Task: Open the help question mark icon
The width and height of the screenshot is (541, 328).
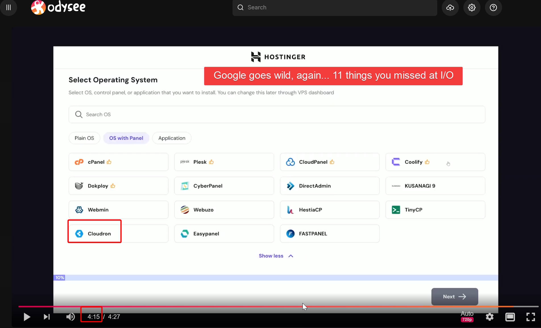Action: coord(493,7)
